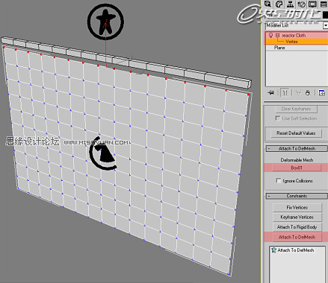Click the Clear Keyframes button
328x283 pixels.
pyautogui.click(x=296, y=109)
